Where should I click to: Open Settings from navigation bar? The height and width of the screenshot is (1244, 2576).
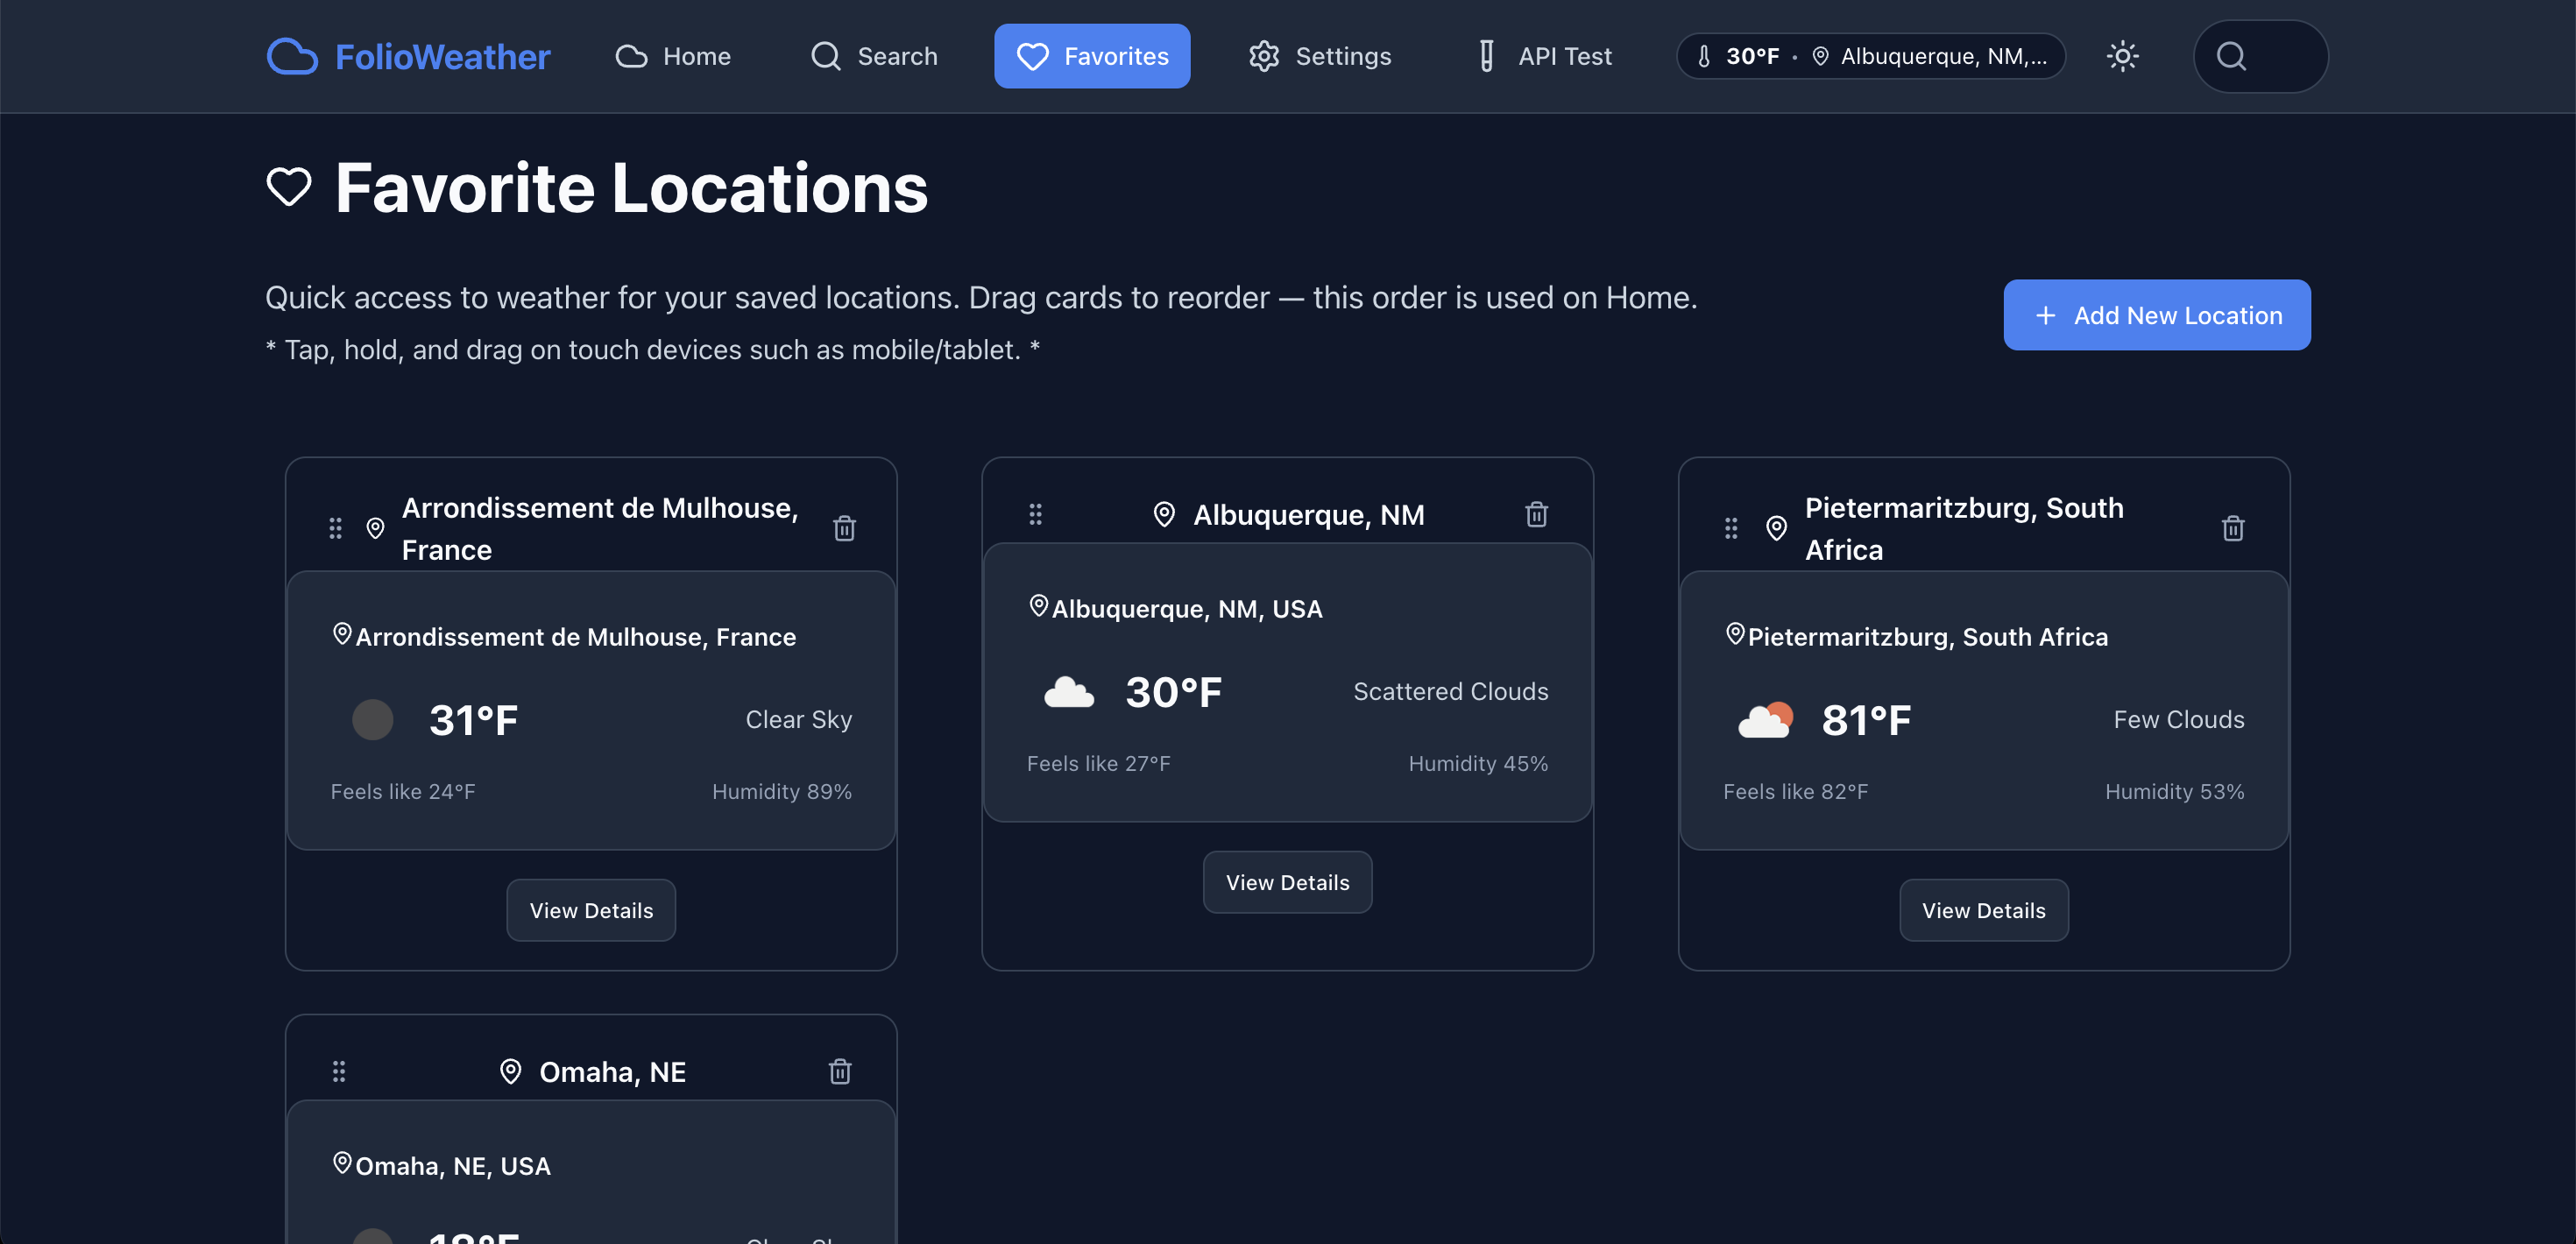[x=1320, y=57]
